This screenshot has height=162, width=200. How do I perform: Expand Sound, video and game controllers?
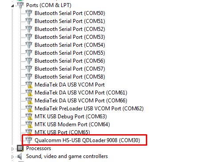coord(12,157)
